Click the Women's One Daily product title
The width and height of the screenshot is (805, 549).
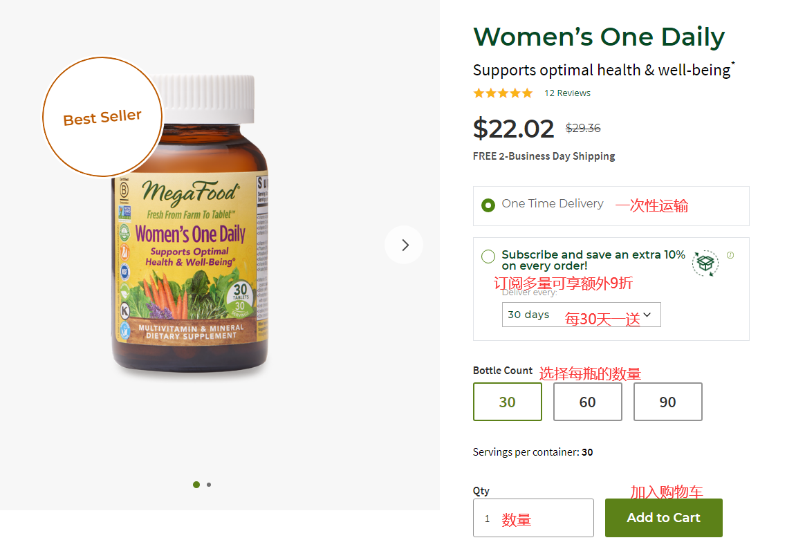click(599, 37)
